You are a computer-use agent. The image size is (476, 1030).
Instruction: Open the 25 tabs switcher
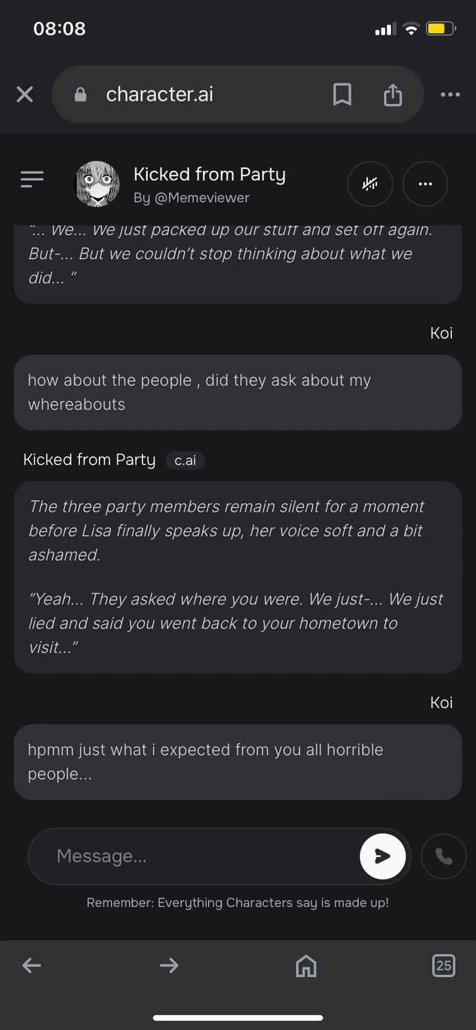444,965
